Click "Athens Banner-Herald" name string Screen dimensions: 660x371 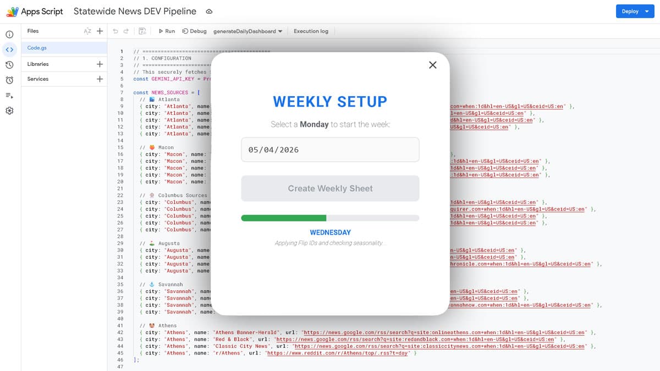click(246, 333)
